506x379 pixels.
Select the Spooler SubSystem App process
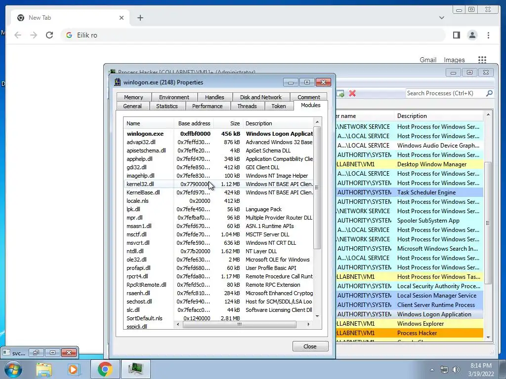[x=410, y=221]
